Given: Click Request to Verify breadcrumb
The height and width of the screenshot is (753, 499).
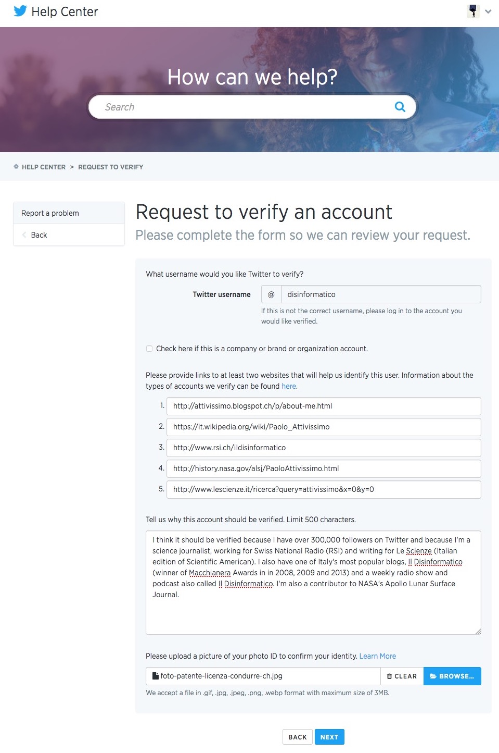Looking at the screenshot, I should 110,167.
